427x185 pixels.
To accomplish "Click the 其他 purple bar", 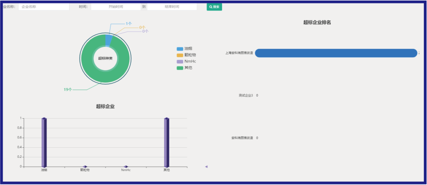I will click(x=167, y=143).
